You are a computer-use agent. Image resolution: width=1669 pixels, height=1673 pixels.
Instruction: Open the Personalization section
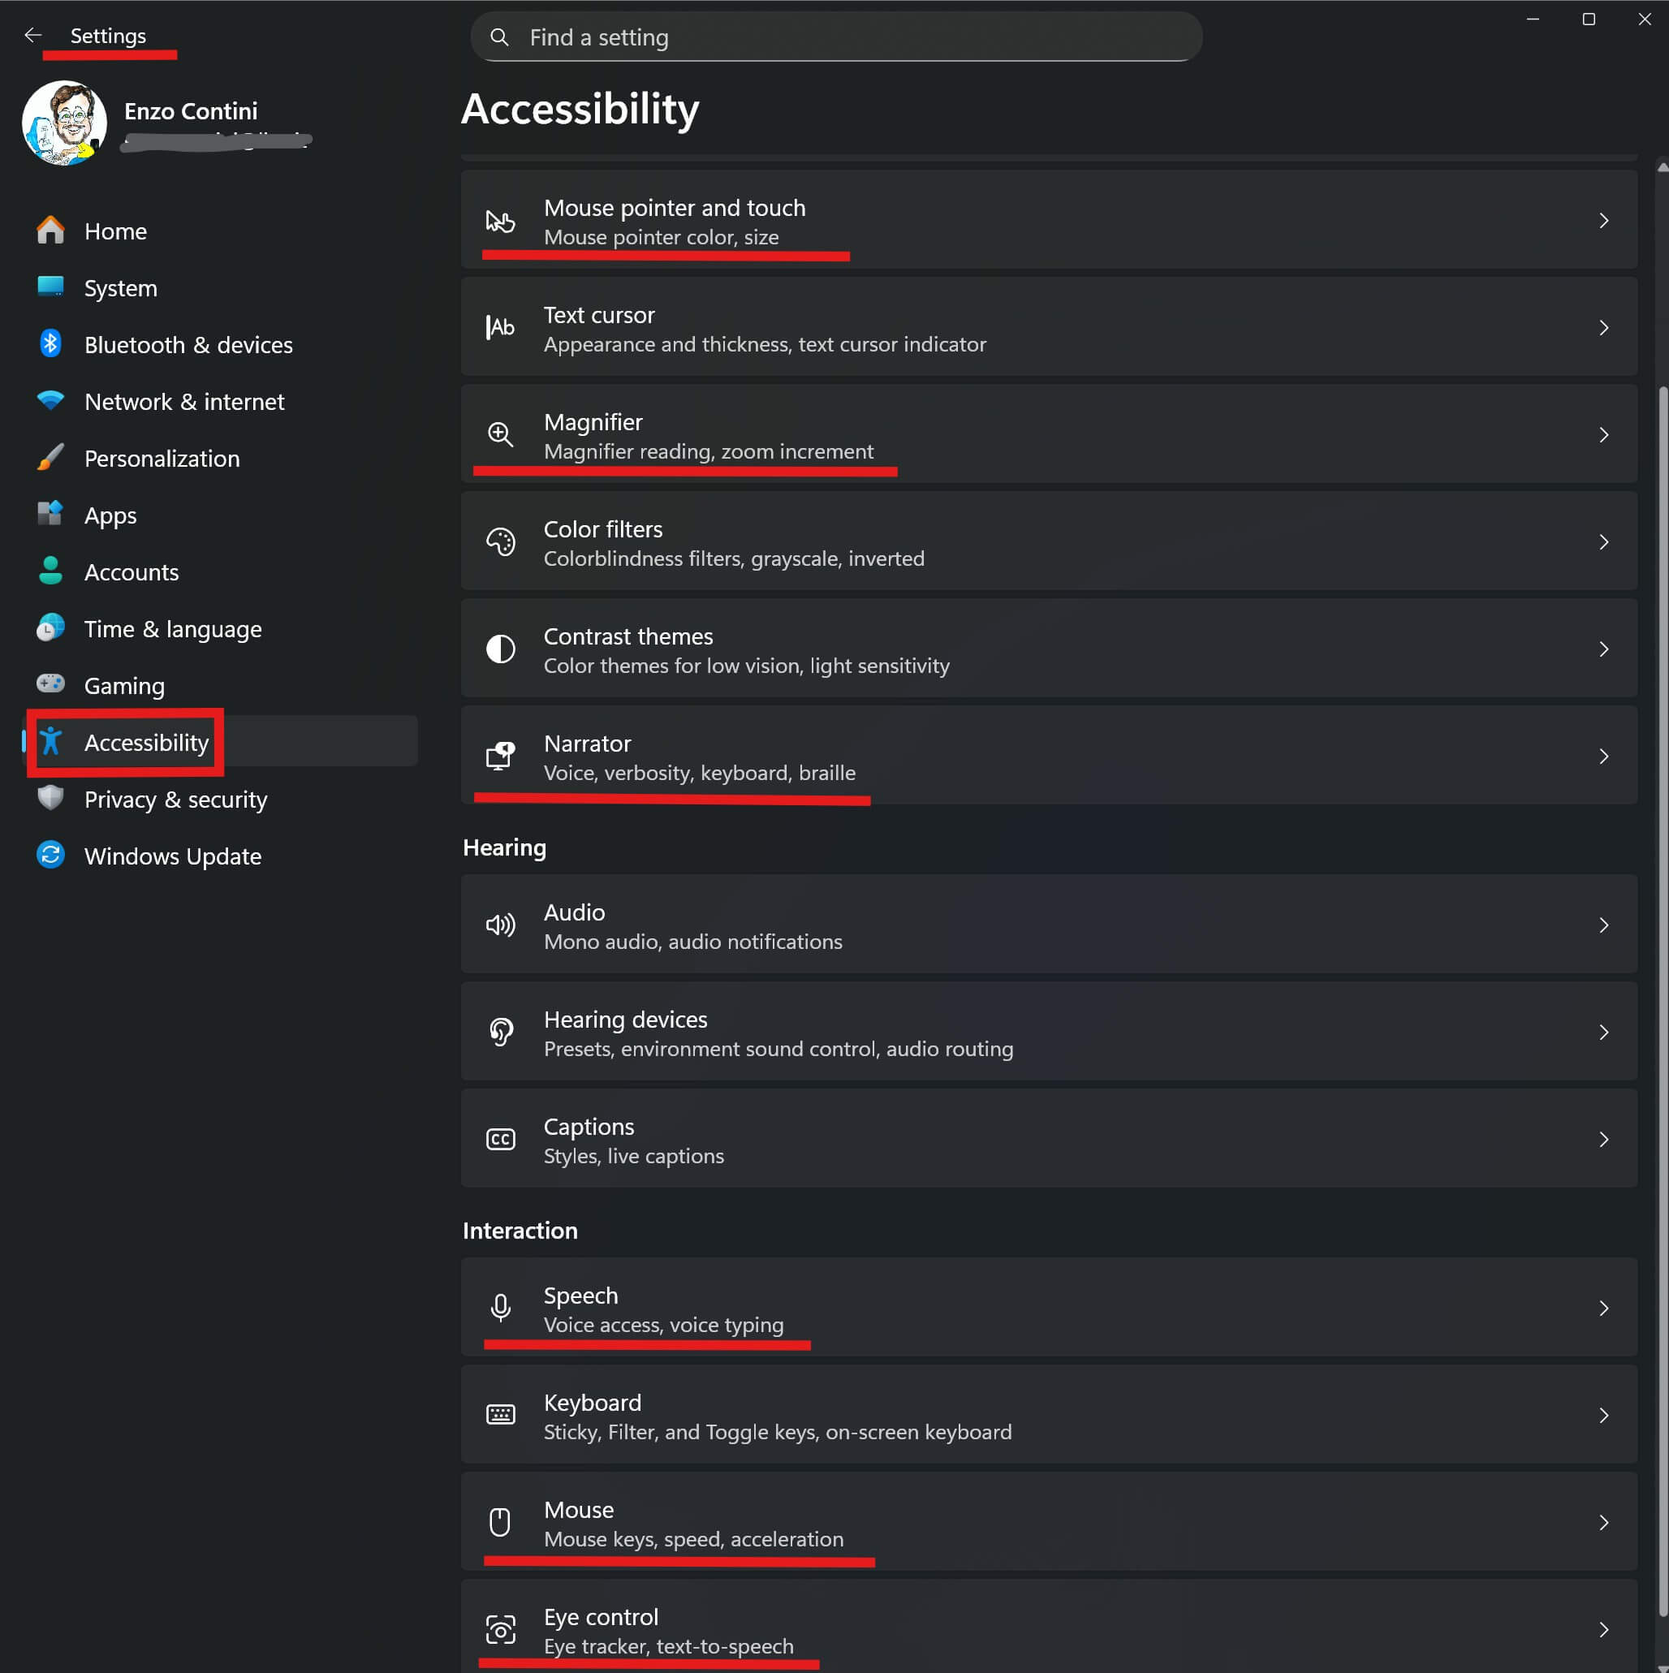[161, 459]
